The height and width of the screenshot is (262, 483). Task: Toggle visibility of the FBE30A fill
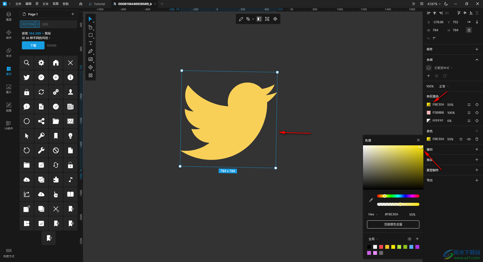click(469, 139)
